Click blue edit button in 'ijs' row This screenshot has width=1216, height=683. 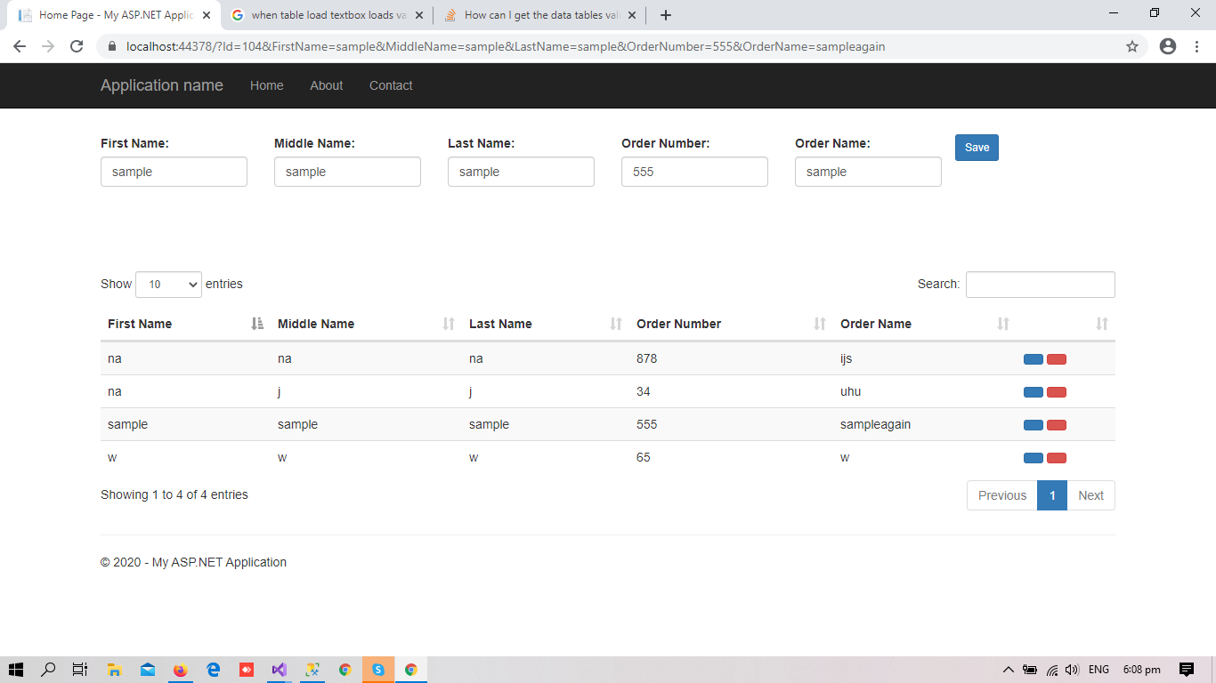[x=1034, y=359]
